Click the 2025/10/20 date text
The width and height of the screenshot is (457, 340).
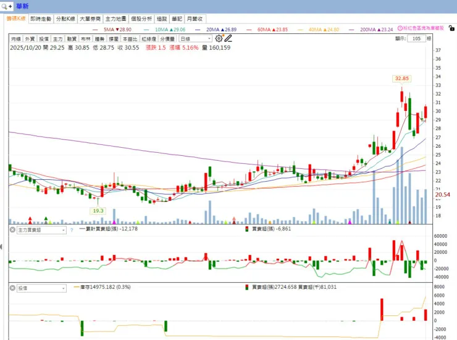coord(26,47)
